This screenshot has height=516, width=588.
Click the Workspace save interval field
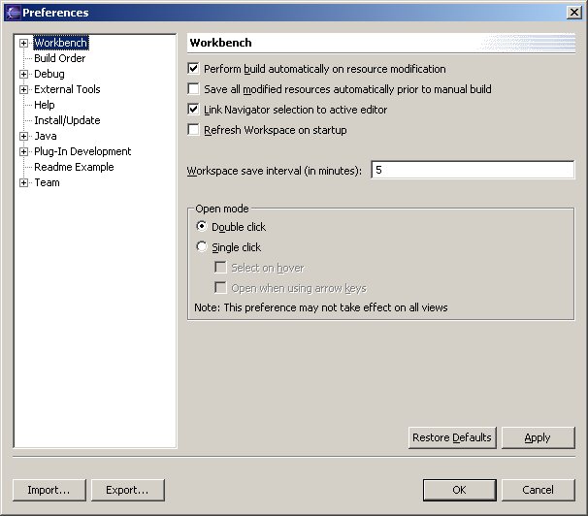(472, 170)
